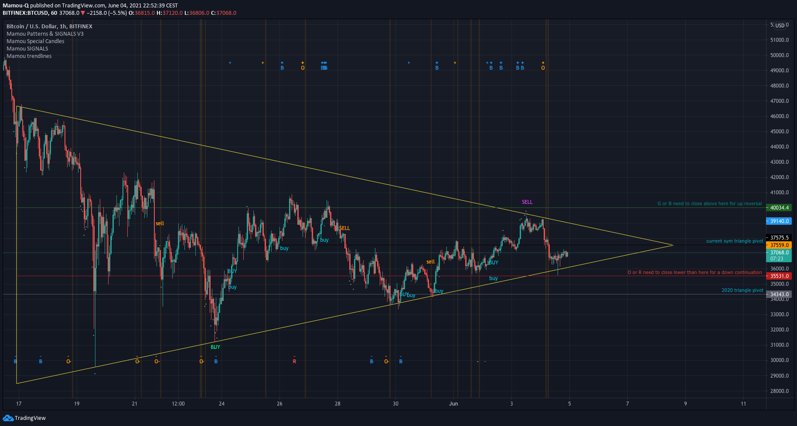
Task: Click the '2020 triangle pivot' label
Action: pos(743,290)
